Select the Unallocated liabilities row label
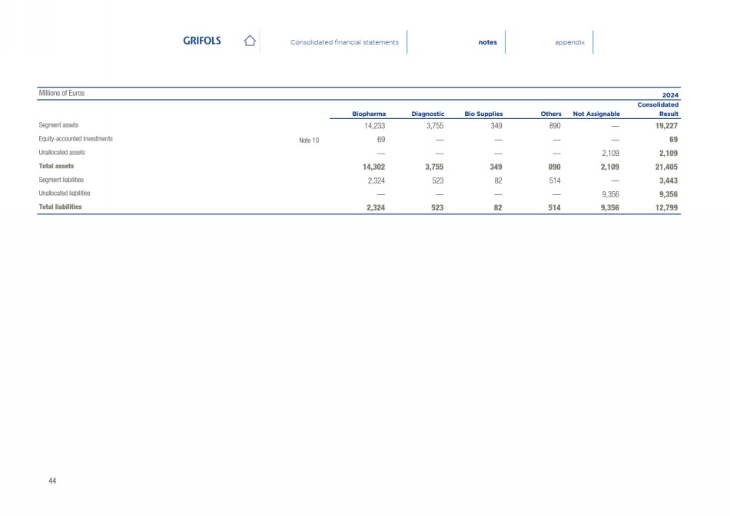This screenshot has height=516, width=730. click(x=65, y=193)
